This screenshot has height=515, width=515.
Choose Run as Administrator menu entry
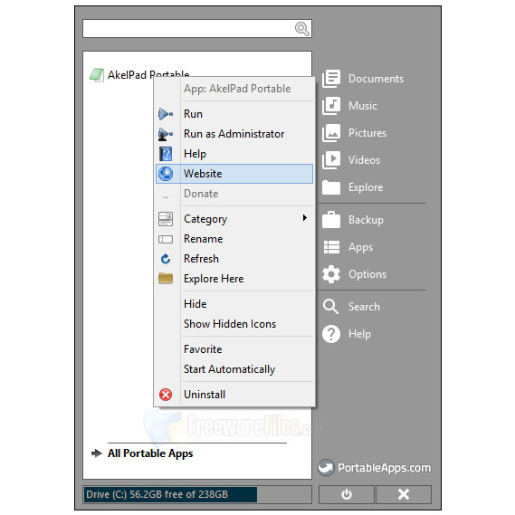coord(234,134)
